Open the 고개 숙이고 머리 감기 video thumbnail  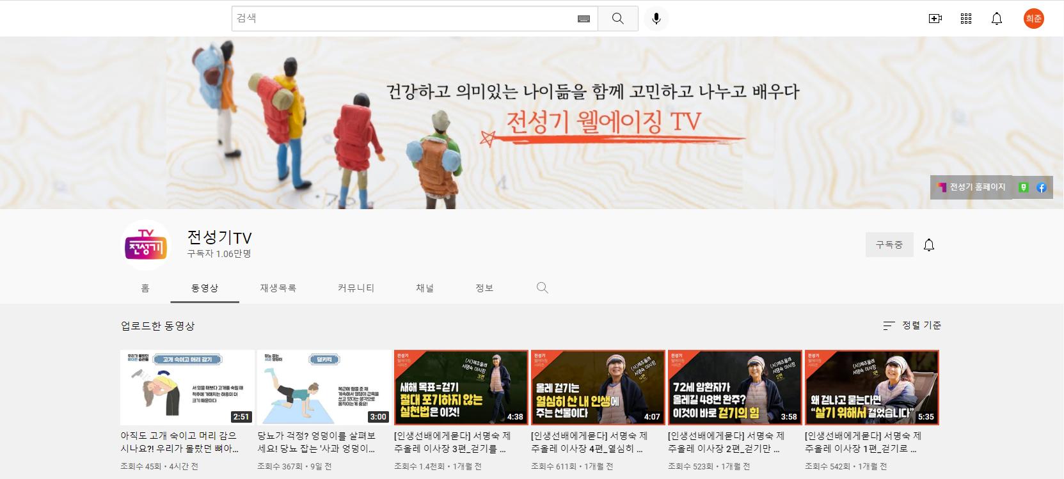(187, 388)
